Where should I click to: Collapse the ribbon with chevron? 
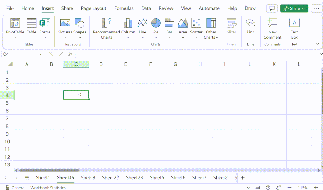(x=318, y=44)
